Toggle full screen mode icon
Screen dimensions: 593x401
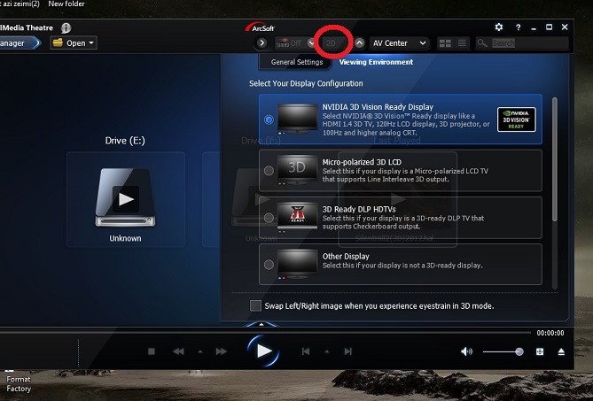tap(540, 351)
